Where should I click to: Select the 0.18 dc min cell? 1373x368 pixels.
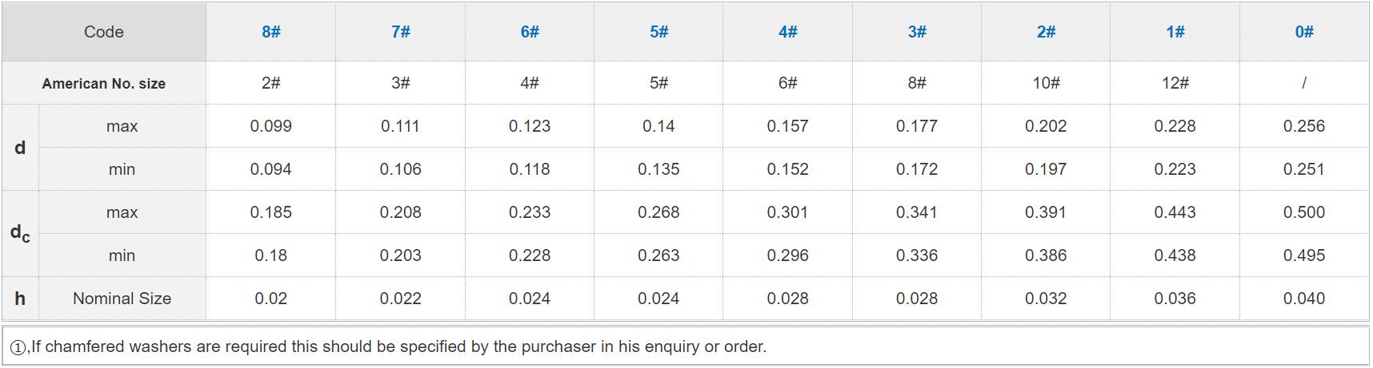coord(270,255)
